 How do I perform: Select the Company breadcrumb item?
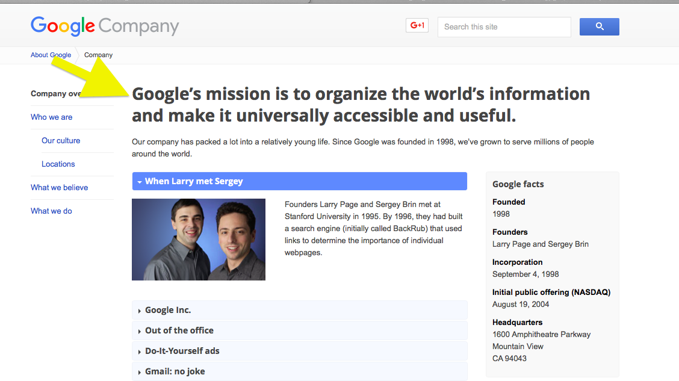98,55
